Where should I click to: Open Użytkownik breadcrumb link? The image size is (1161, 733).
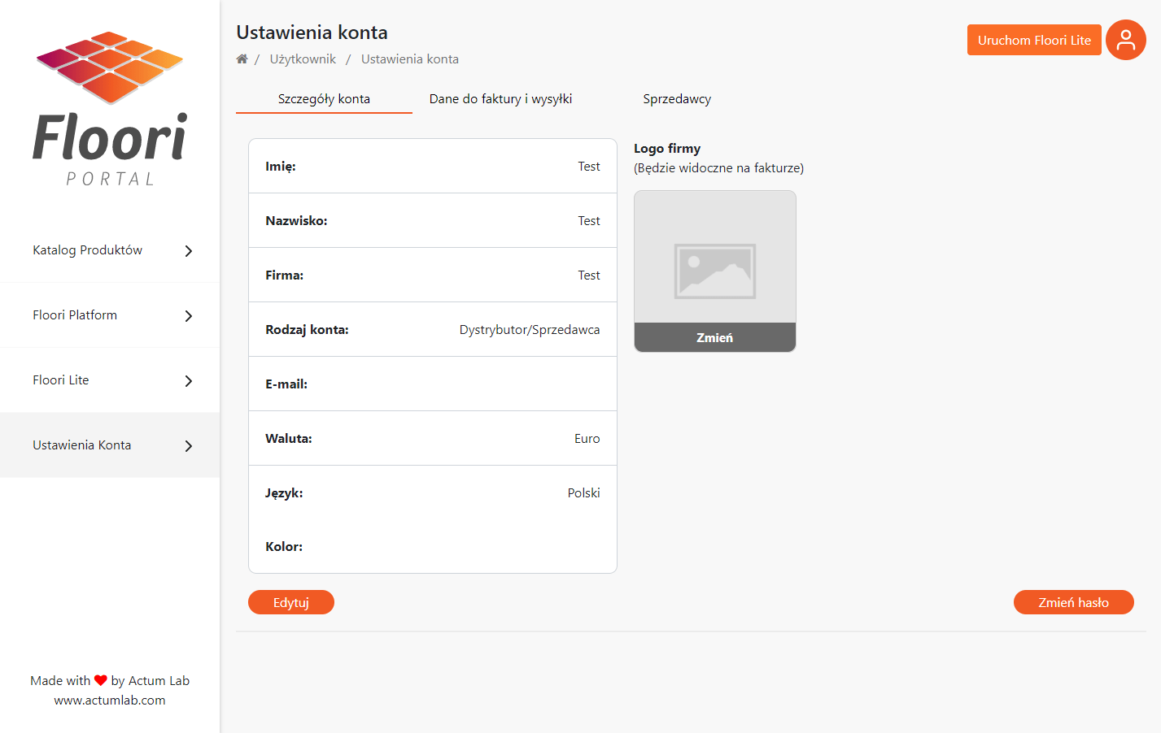303,59
